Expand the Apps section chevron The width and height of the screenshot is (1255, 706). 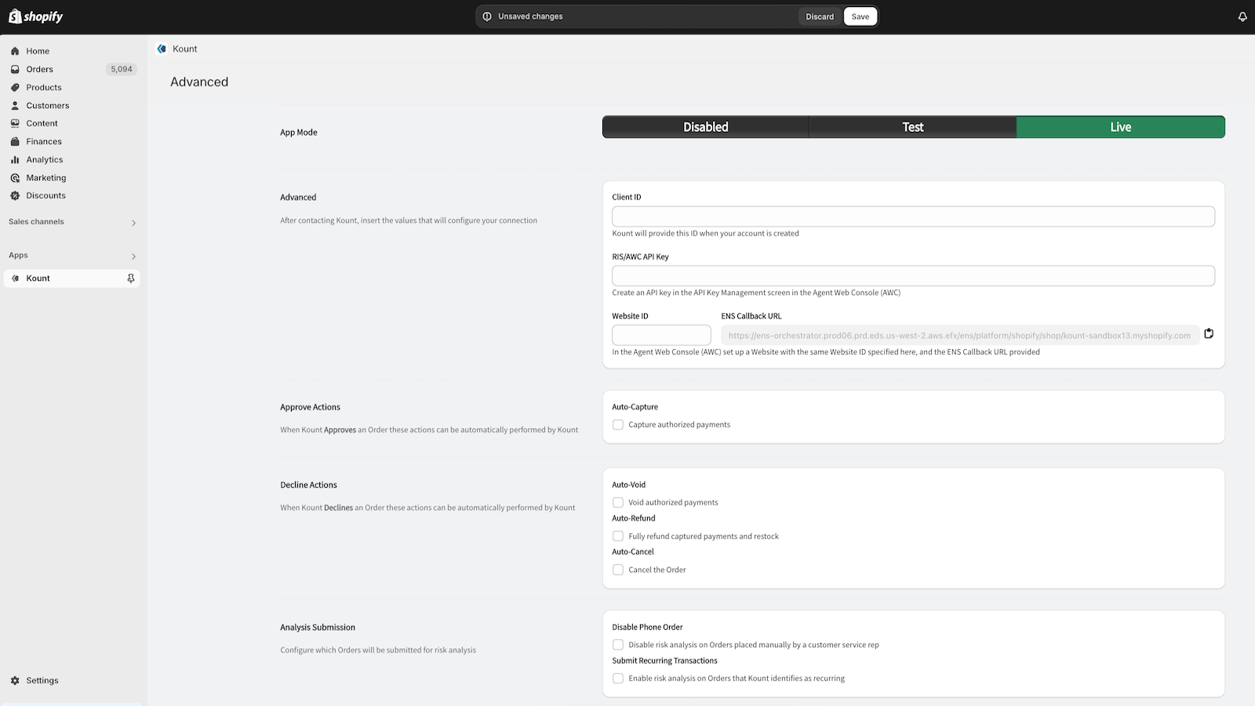point(133,257)
